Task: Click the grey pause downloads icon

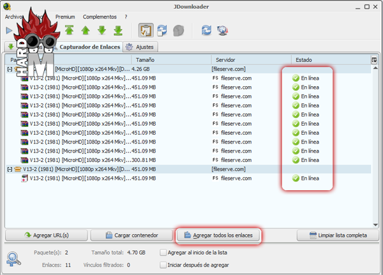Action: (178, 31)
